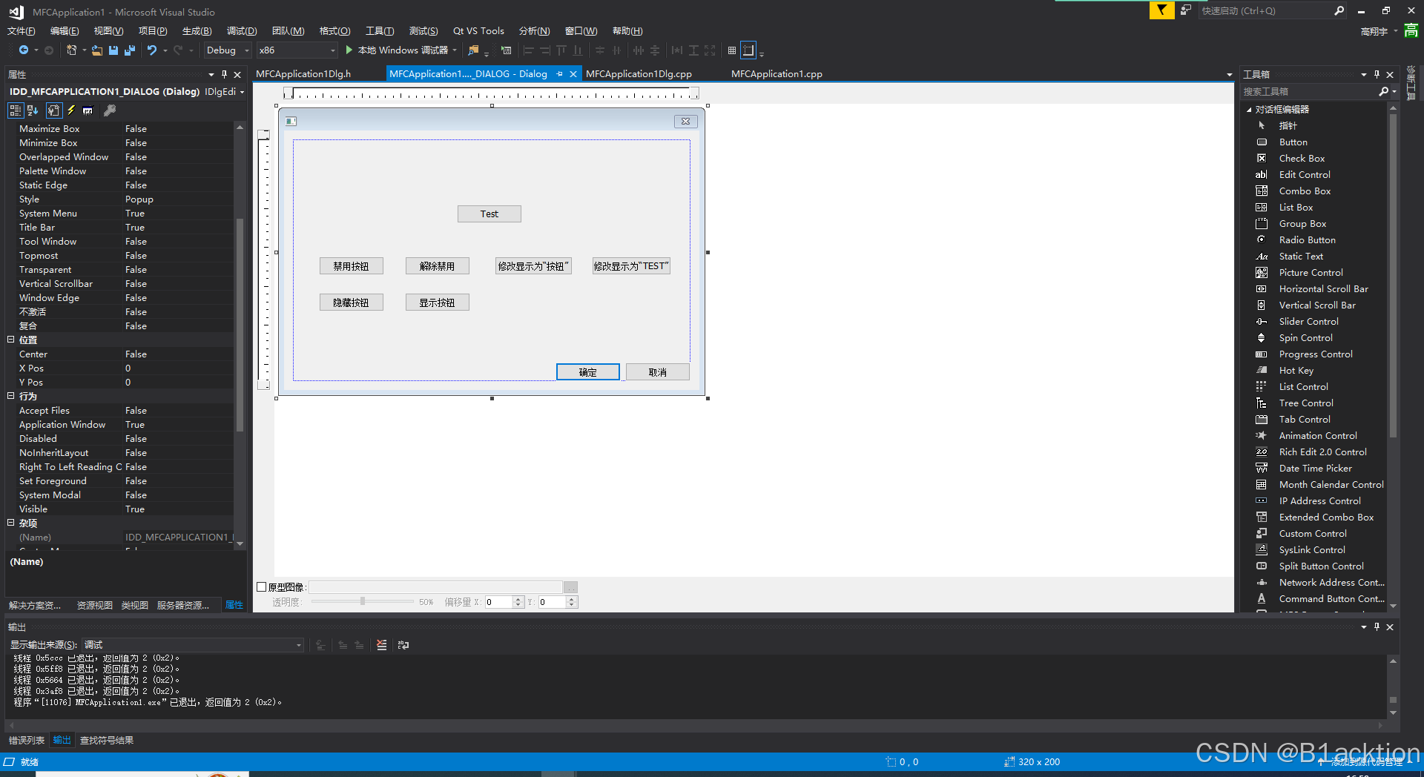Clear all output with the red X icon
The height and width of the screenshot is (777, 1424).
coord(381,645)
